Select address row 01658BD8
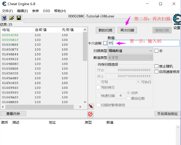The height and width of the screenshot is (145, 181). coord(42,69)
